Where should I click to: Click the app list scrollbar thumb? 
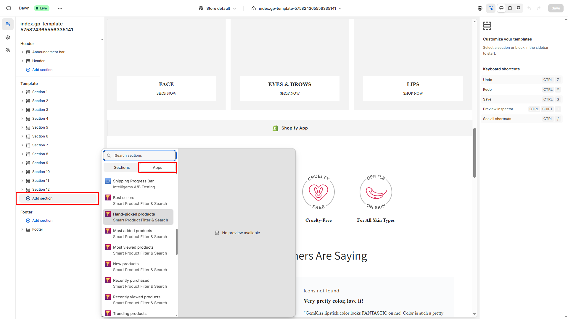point(177,242)
